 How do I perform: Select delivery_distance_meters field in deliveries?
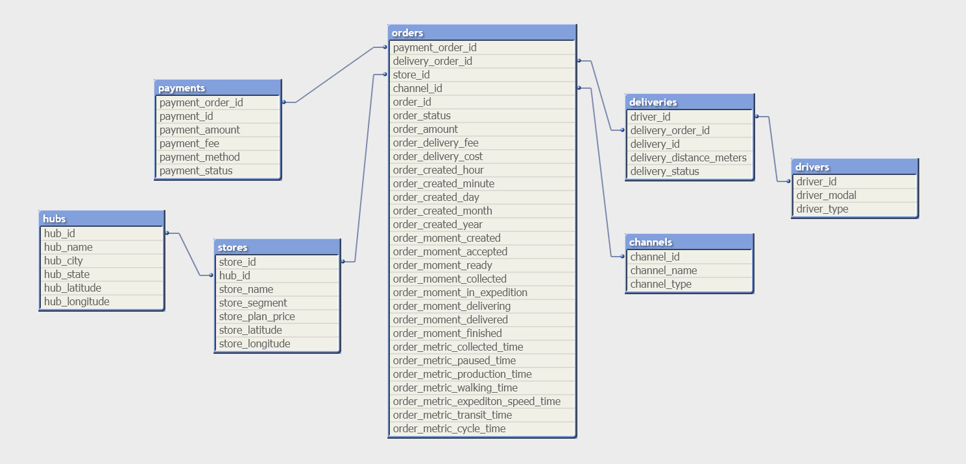(x=688, y=157)
